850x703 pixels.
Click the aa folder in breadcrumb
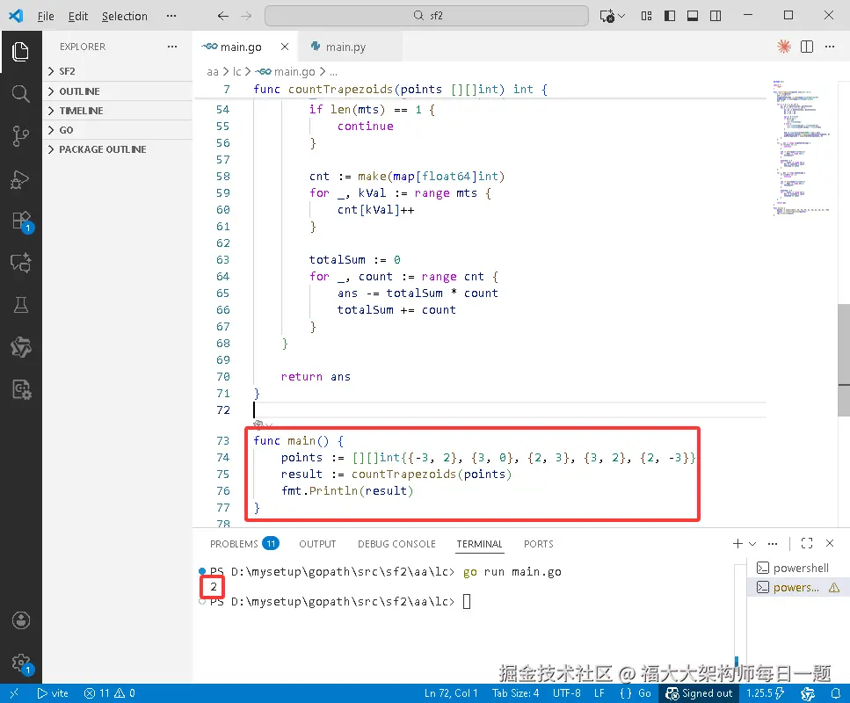213,71
